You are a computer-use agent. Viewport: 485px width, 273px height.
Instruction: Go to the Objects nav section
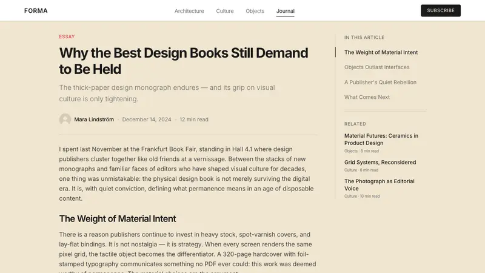[255, 11]
